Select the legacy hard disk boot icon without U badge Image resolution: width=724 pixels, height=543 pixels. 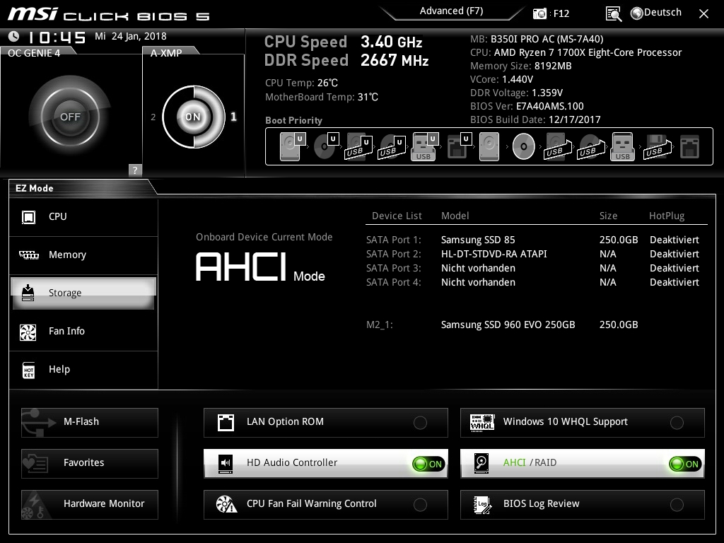coord(489,146)
